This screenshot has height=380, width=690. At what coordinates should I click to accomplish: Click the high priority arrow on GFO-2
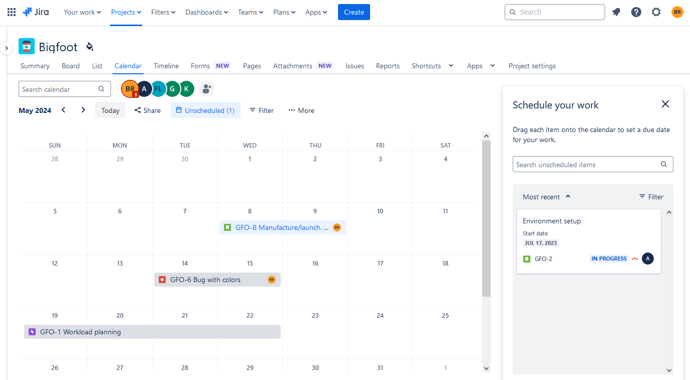coord(635,259)
